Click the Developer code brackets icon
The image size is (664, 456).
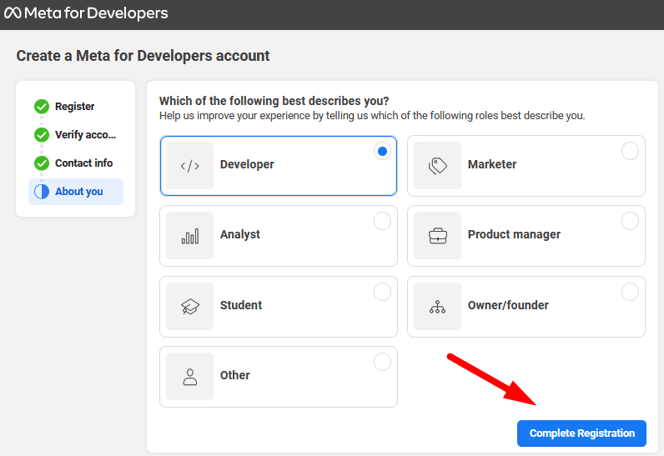(x=189, y=165)
